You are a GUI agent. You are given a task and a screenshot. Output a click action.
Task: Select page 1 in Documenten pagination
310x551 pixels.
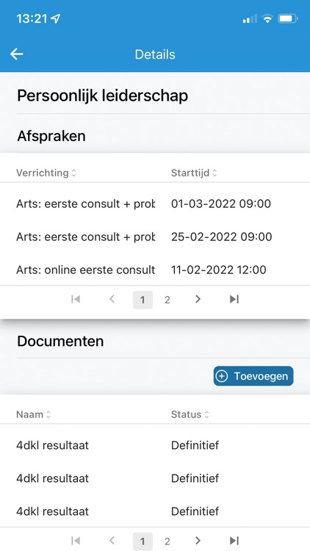point(143,541)
